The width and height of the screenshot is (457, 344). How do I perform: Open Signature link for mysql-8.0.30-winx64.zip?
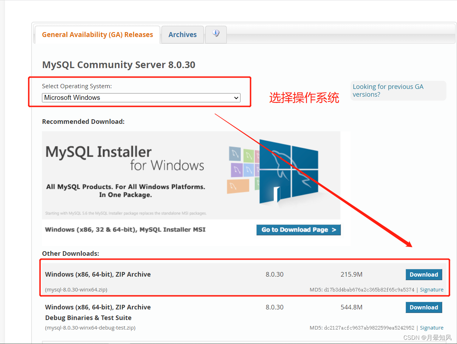point(432,290)
